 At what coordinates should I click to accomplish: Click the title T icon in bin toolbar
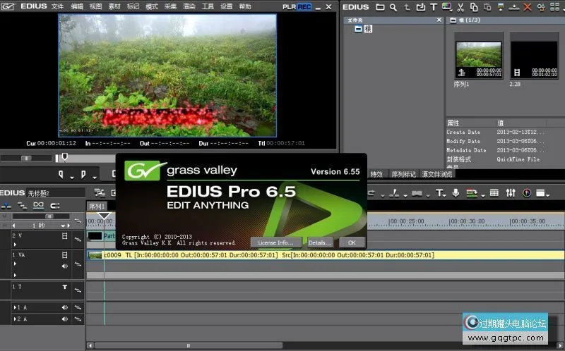click(x=433, y=7)
